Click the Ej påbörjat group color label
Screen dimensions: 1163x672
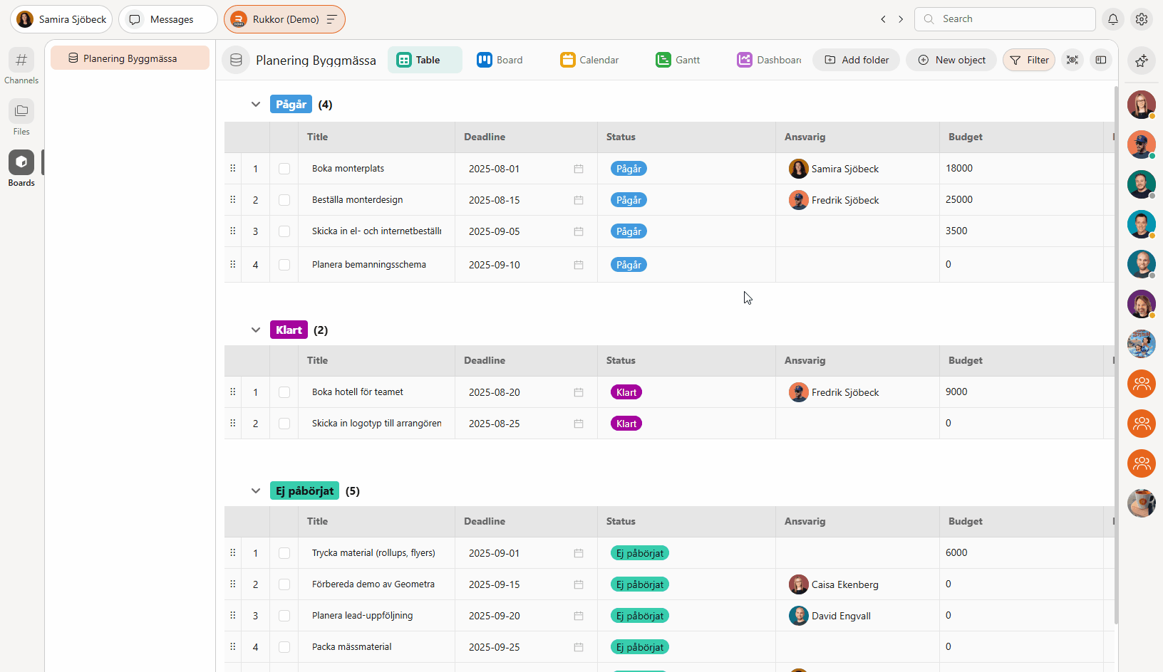(x=304, y=491)
